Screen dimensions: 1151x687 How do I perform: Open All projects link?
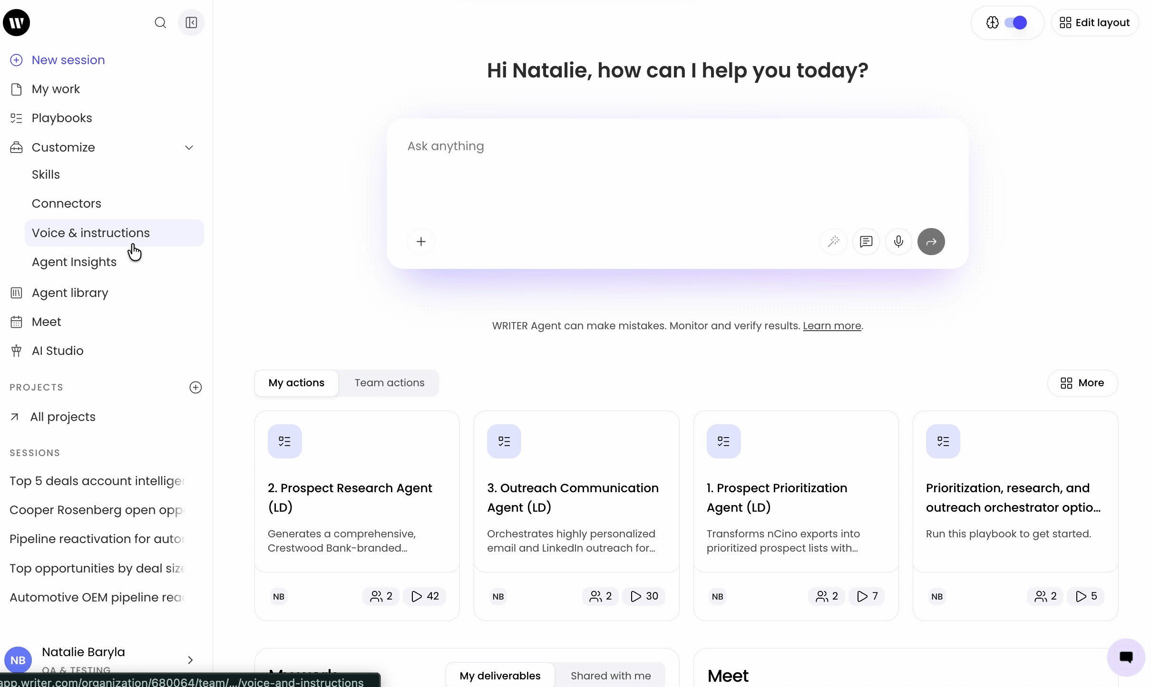63,417
